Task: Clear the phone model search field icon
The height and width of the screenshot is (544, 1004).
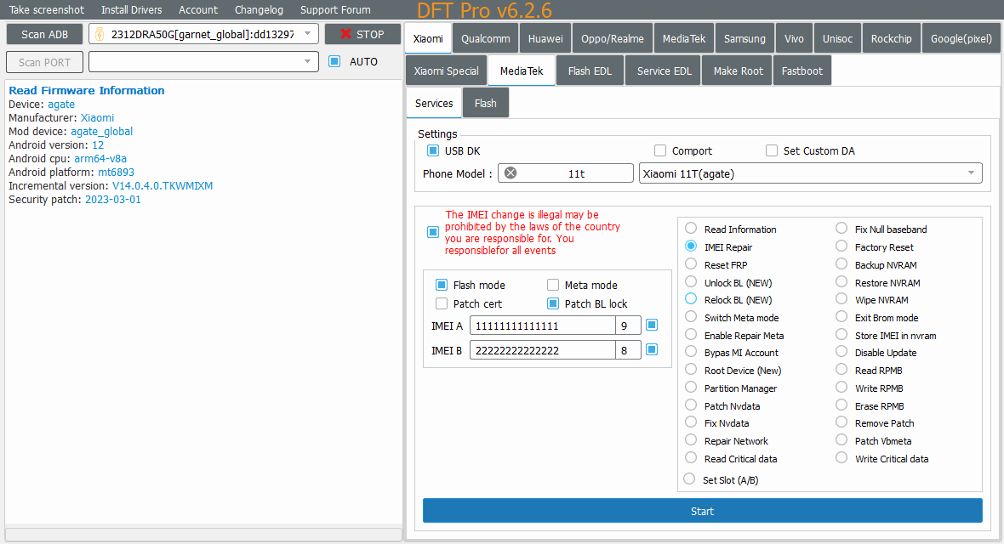Action: click(x=511, y=173)
